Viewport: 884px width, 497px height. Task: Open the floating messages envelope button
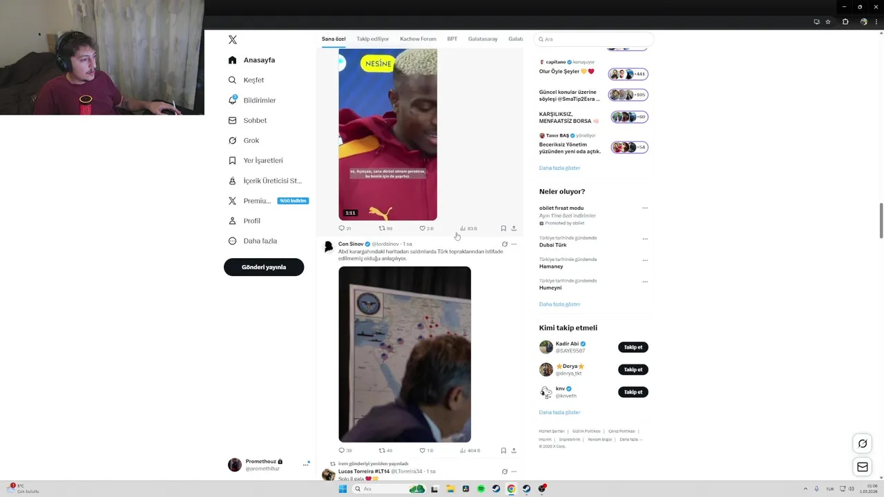(x=863, y=467)
